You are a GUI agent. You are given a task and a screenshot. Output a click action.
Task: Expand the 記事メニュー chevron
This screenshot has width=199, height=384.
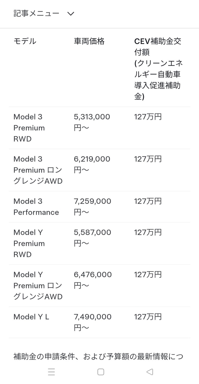71,14
